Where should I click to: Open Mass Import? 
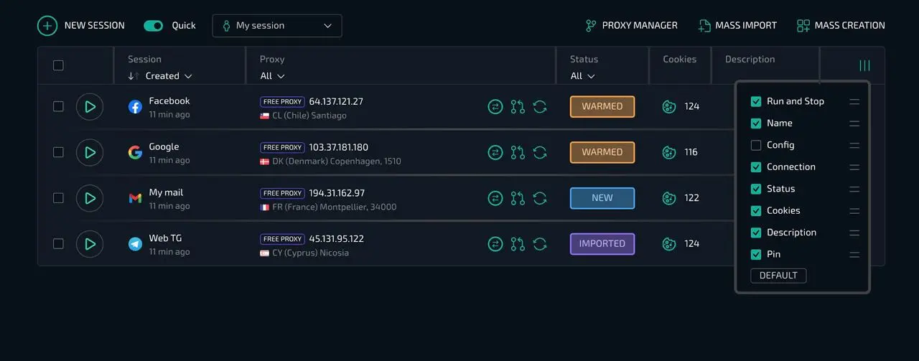tap(737, 26)
